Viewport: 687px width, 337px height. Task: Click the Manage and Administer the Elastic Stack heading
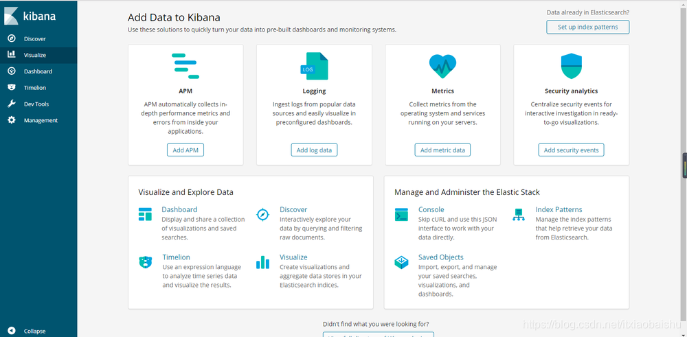[x=467, y=191]
